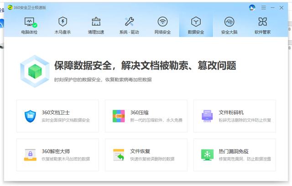Launch 360压缩 by its title text
The image size is (292, 186).
pyautogui.click(x=141, y=112)
